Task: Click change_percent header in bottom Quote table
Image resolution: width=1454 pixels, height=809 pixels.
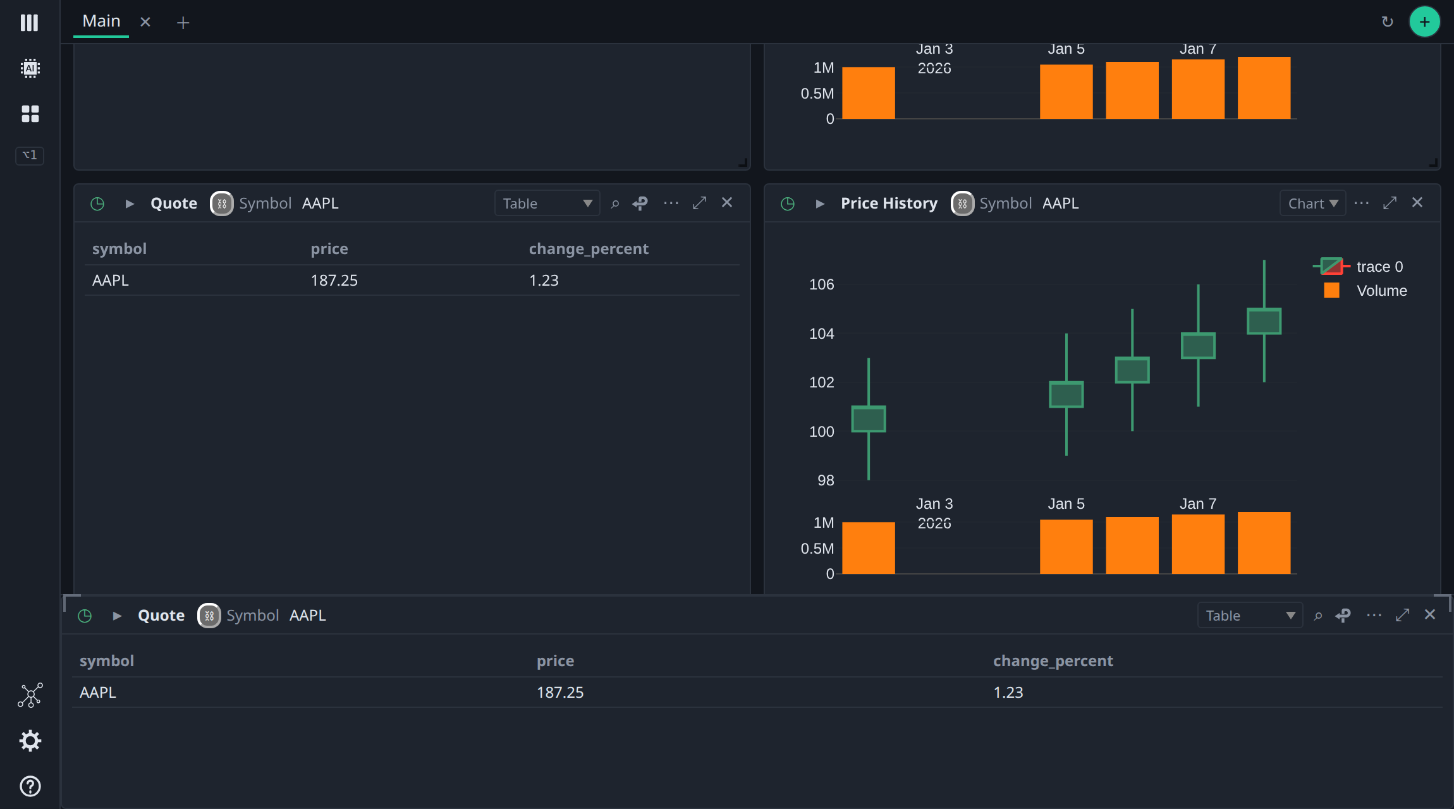Action: (x=1053, y=660)
